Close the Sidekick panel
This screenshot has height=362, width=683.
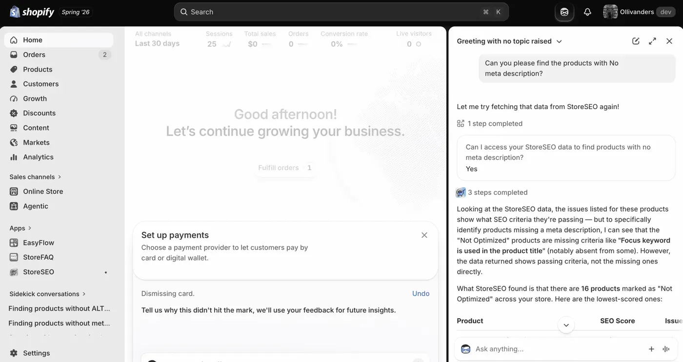point(669,41)
